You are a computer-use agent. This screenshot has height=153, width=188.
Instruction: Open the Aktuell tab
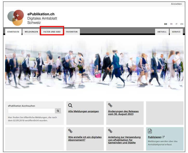tap(162, 32)
